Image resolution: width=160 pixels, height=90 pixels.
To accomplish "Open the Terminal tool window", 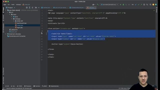I will [x=37, y=86].
